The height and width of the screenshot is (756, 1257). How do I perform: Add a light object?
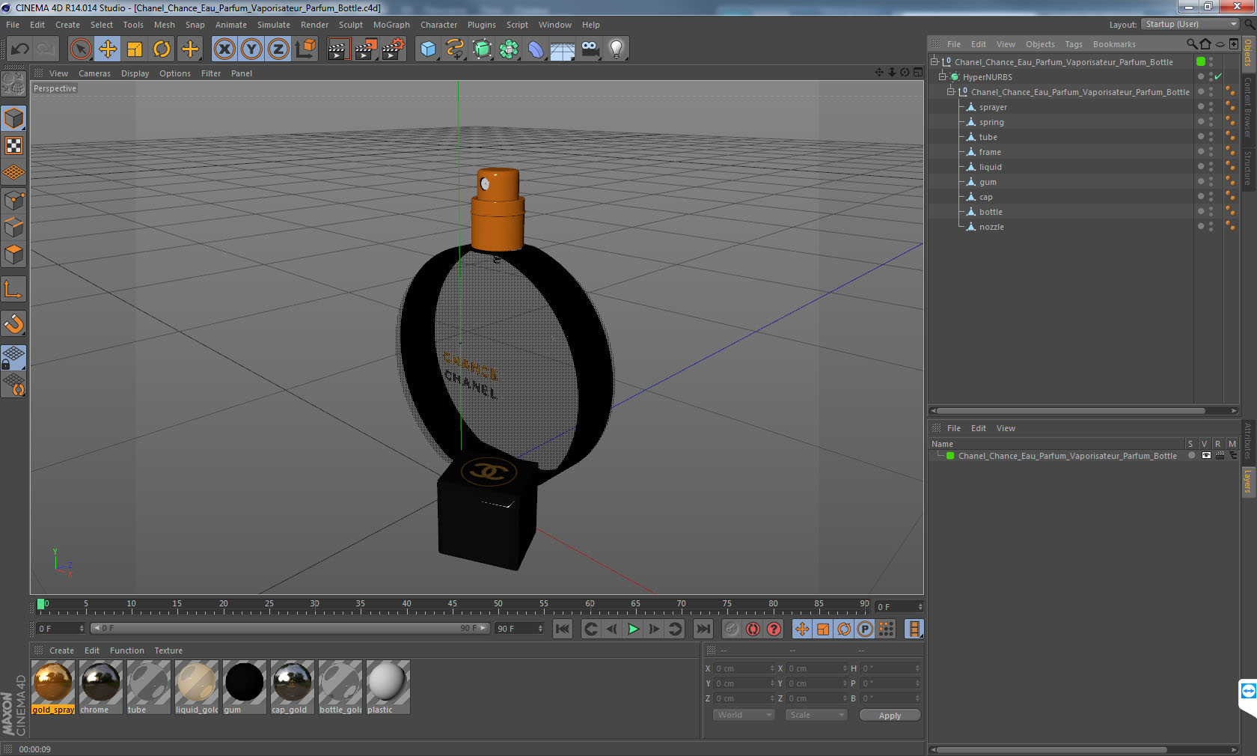click(617, 49)
